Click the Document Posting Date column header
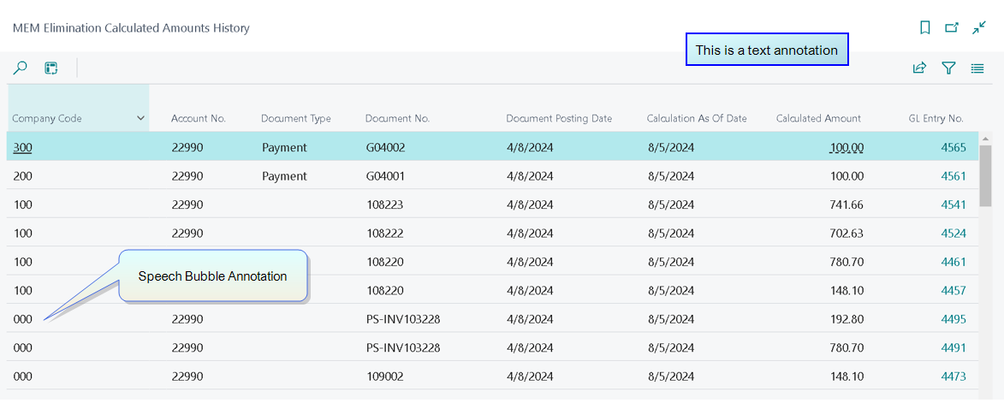1004x403 pixels. [x=559, y=118]
